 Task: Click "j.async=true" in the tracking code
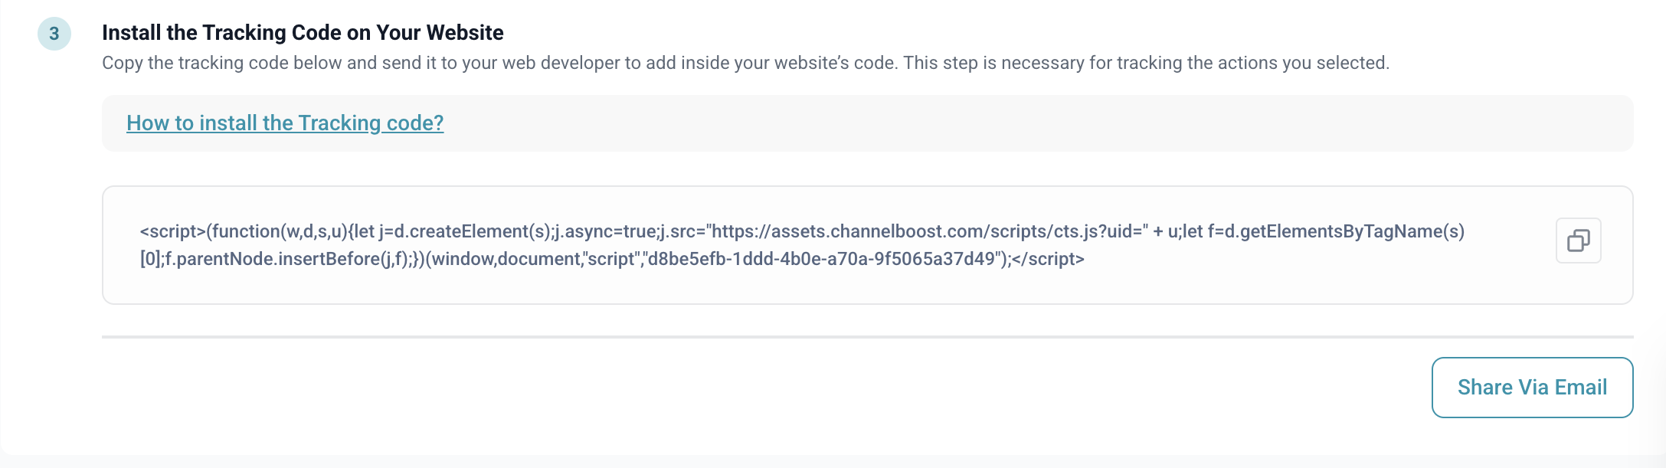tap(607, 231)
